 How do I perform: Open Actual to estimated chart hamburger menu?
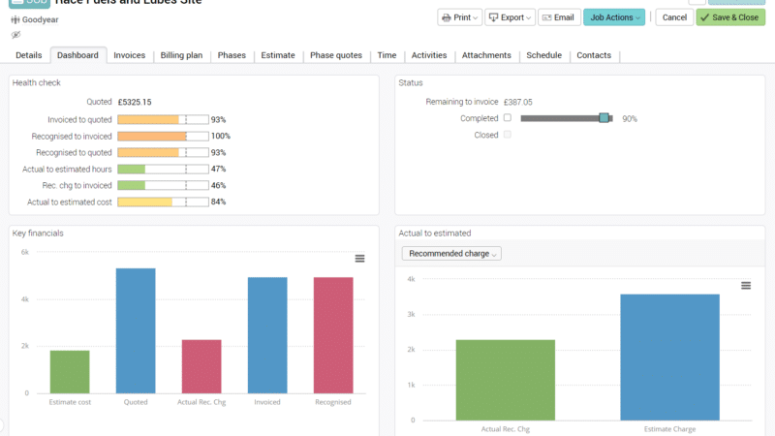[746, 286]
